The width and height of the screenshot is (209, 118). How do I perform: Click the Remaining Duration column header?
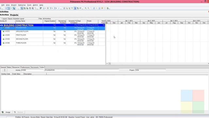pyautogui.click(x=61, y=22)
